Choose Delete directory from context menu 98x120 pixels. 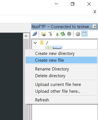coord(61,76)
